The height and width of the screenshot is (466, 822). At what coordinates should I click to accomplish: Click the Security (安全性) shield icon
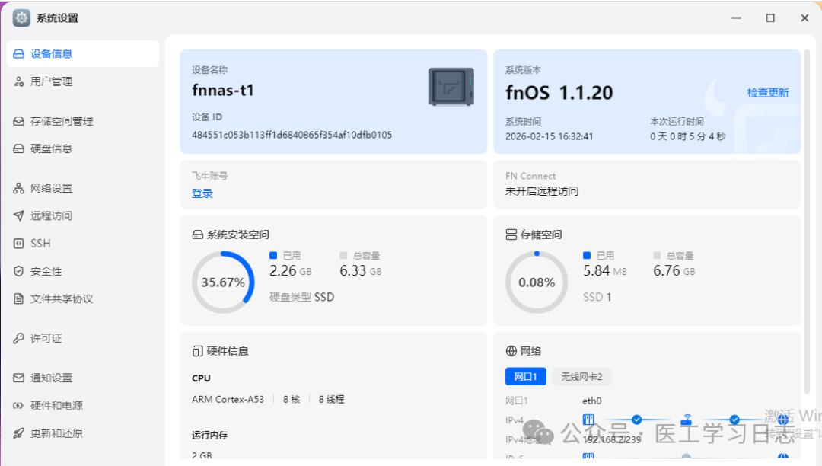pyautogui.click(x=19, y=271)
